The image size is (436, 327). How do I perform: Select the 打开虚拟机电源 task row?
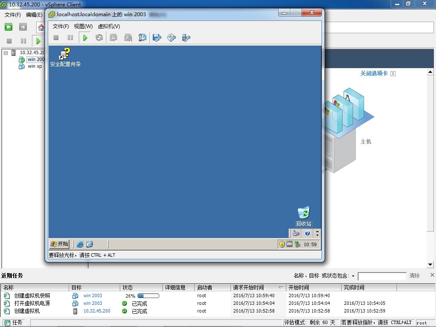click(218, 303)
